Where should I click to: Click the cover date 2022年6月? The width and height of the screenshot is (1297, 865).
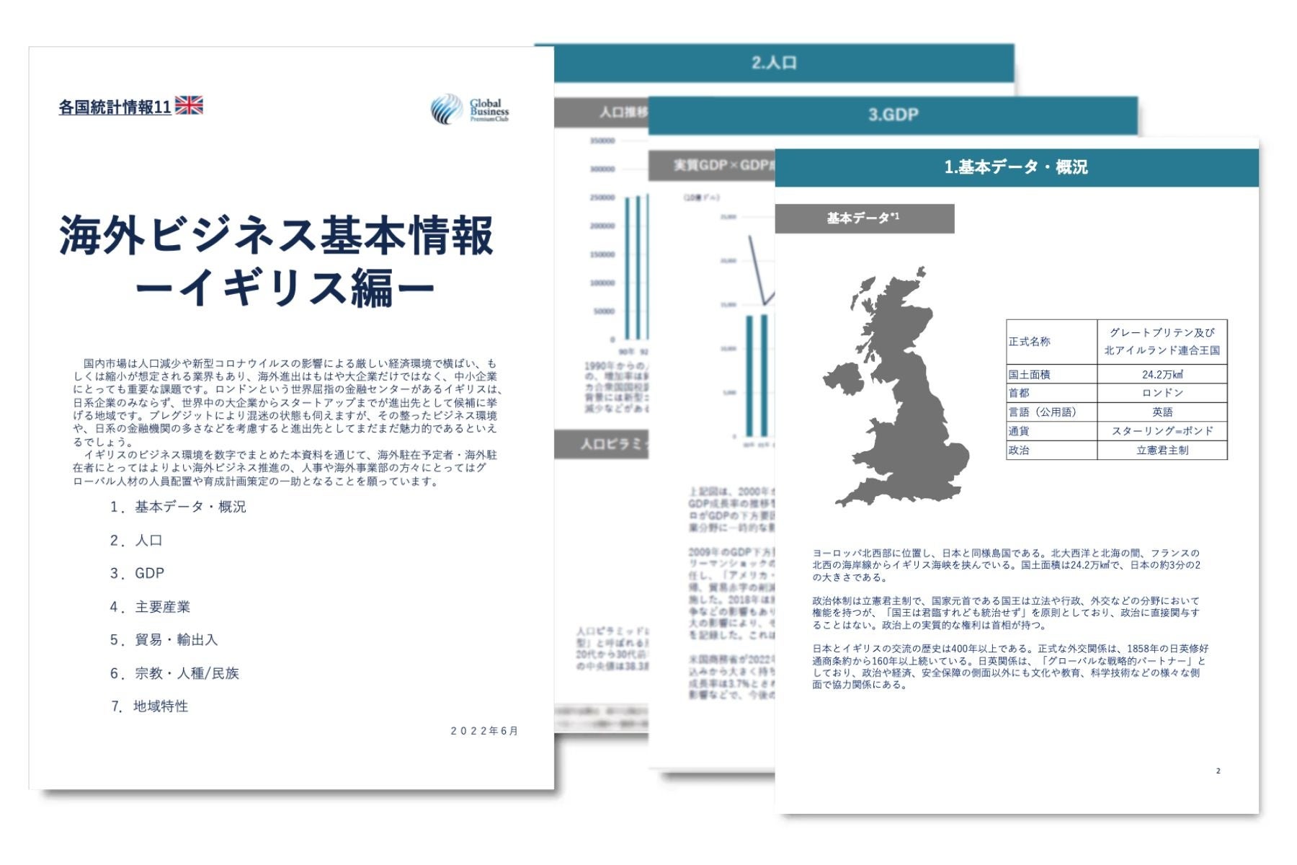coord(484,731)
